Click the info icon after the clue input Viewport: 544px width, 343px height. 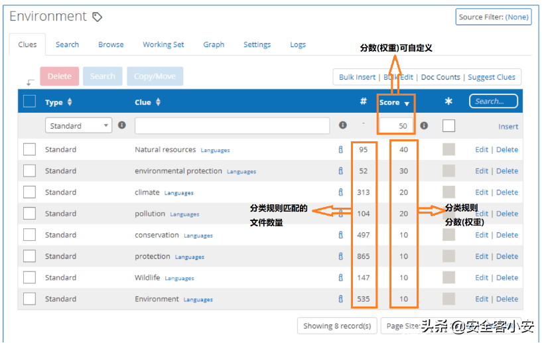[343, 125]
